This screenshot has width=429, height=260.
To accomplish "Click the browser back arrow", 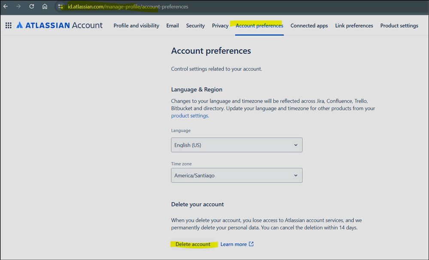I will pyautogui.click(x=5, y=6).
